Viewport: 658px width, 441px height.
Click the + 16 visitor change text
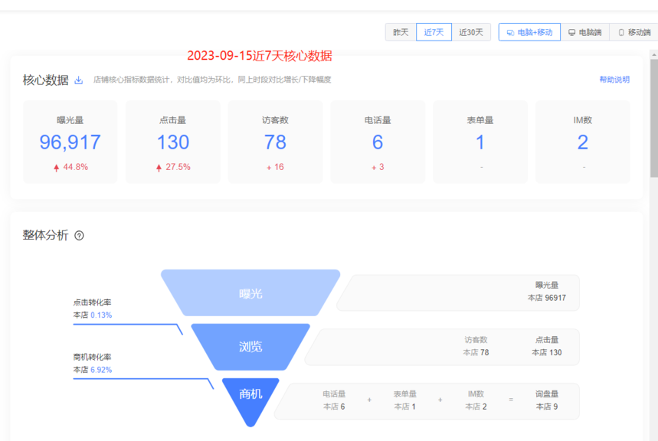275,167
